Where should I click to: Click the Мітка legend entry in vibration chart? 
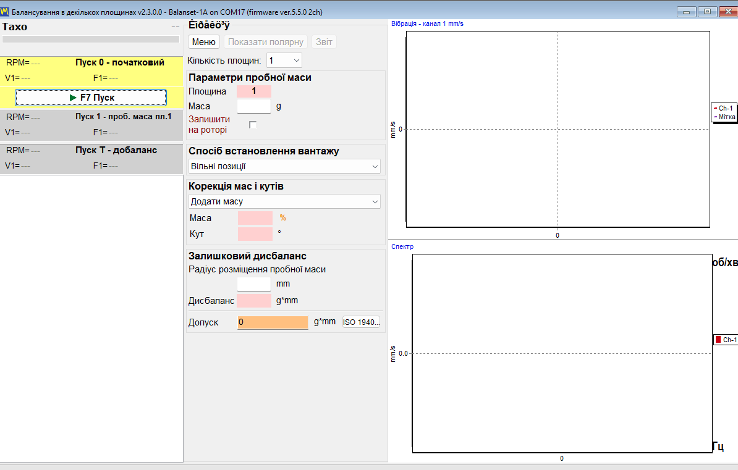pyautogui.click(x=724, y=117)
